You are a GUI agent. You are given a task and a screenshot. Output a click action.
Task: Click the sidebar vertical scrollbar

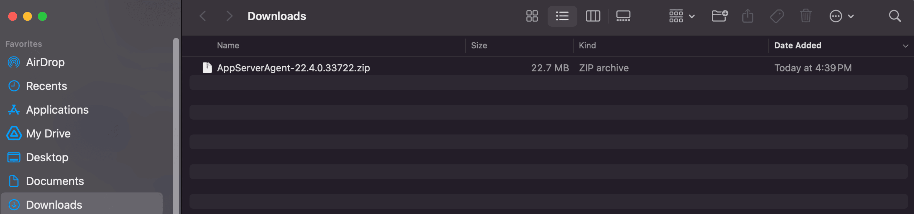[x=176, y=124]
